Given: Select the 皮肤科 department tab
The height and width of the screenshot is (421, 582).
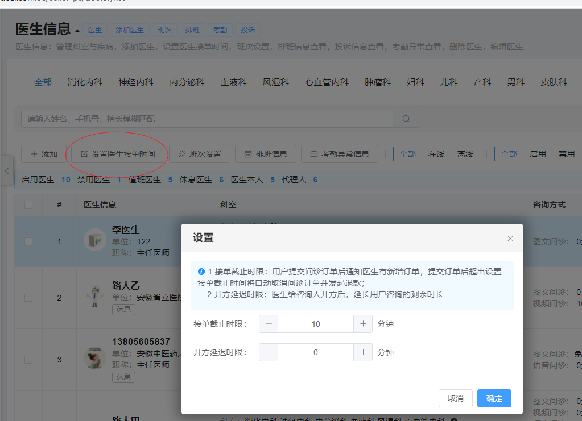Looking at the screenshot, I should click(x=554, y=82).
